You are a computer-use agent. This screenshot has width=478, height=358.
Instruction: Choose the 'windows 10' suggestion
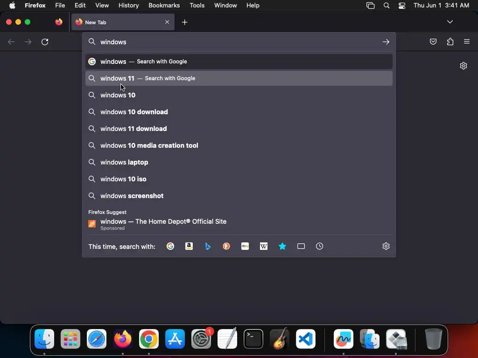coord(239,95)
